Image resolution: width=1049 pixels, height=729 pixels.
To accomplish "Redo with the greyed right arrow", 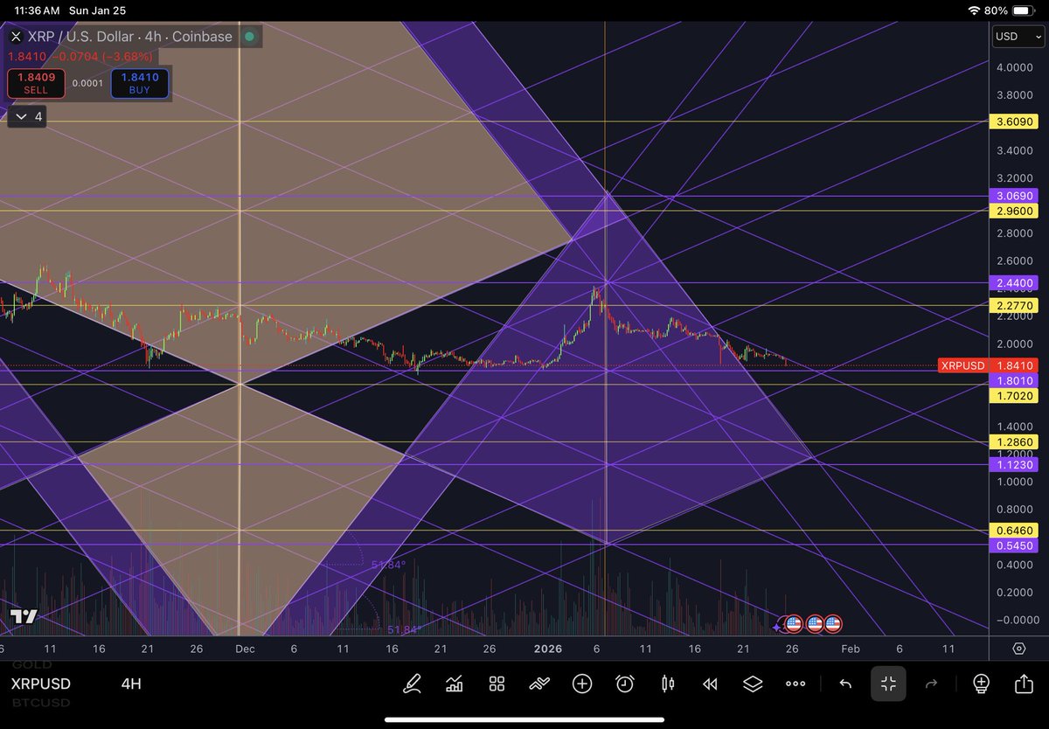I will pyautogui.click(x=931, y=684).
